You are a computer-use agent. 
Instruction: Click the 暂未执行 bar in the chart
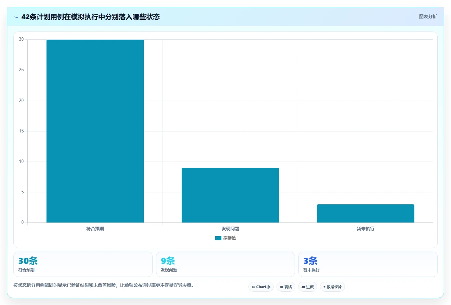365,213
